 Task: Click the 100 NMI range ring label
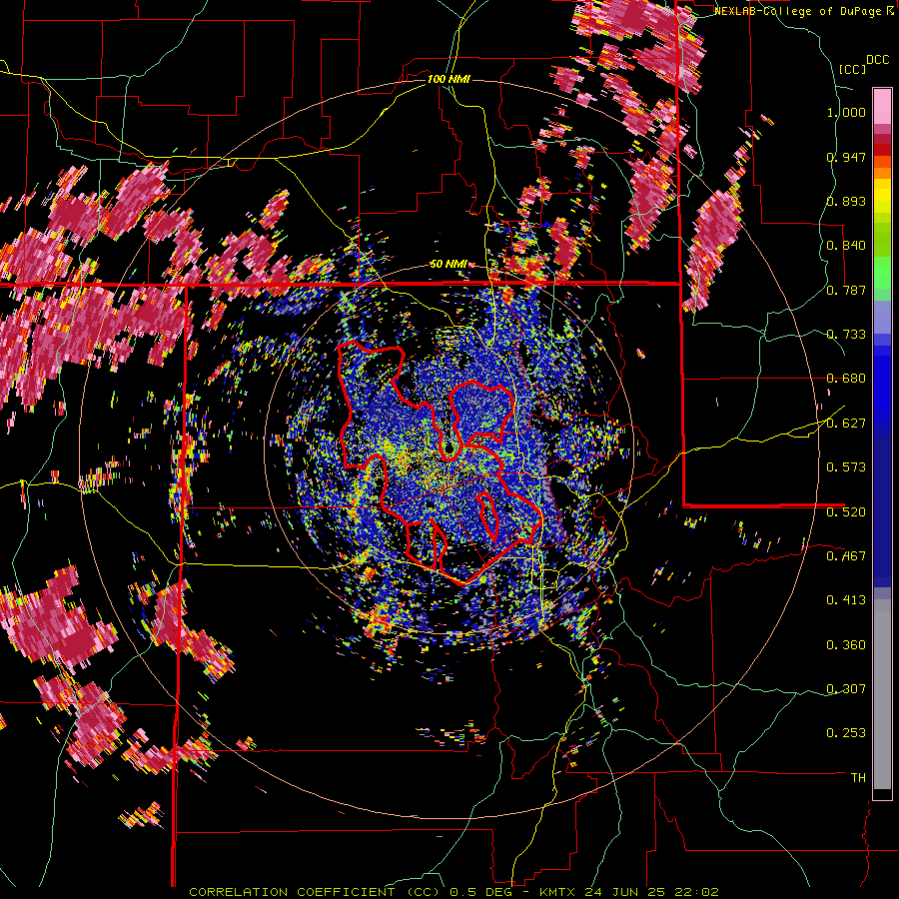click(x=449, y=79)
